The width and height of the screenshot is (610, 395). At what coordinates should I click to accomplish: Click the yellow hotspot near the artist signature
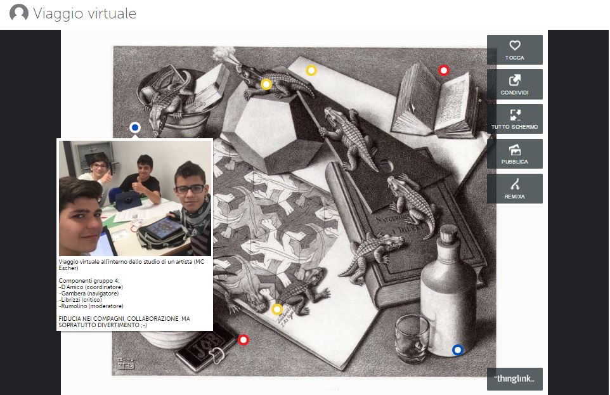[x=277, y=309]
